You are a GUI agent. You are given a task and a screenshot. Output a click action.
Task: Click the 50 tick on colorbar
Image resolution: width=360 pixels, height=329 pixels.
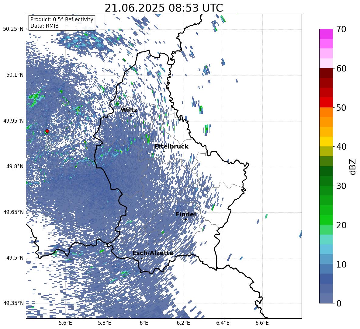(341, 108)
